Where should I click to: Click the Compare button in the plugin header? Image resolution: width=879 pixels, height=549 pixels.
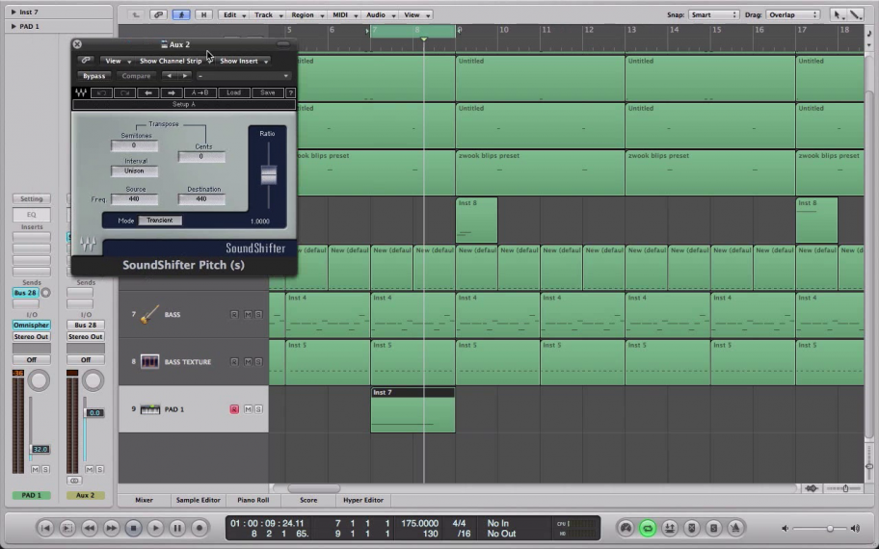(x=136, y=76)
